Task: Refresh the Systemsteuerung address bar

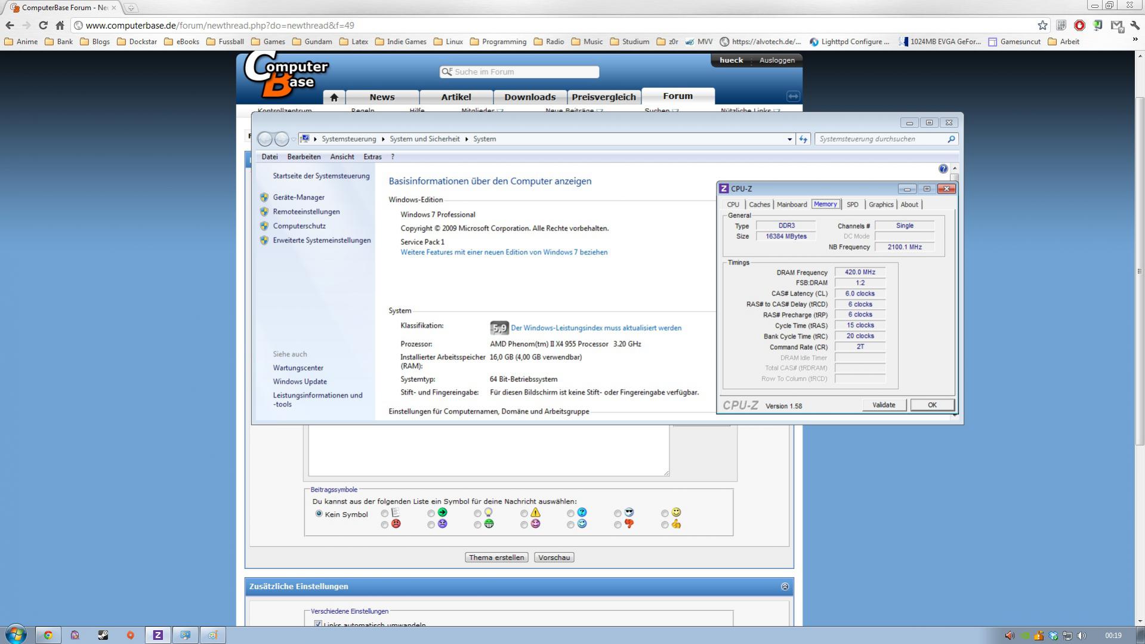Action: 803,139
